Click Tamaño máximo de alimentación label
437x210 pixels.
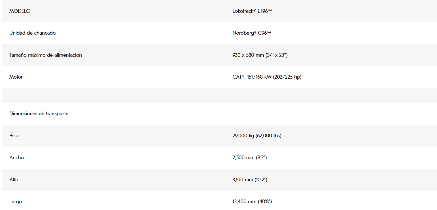tap(46, 55)
